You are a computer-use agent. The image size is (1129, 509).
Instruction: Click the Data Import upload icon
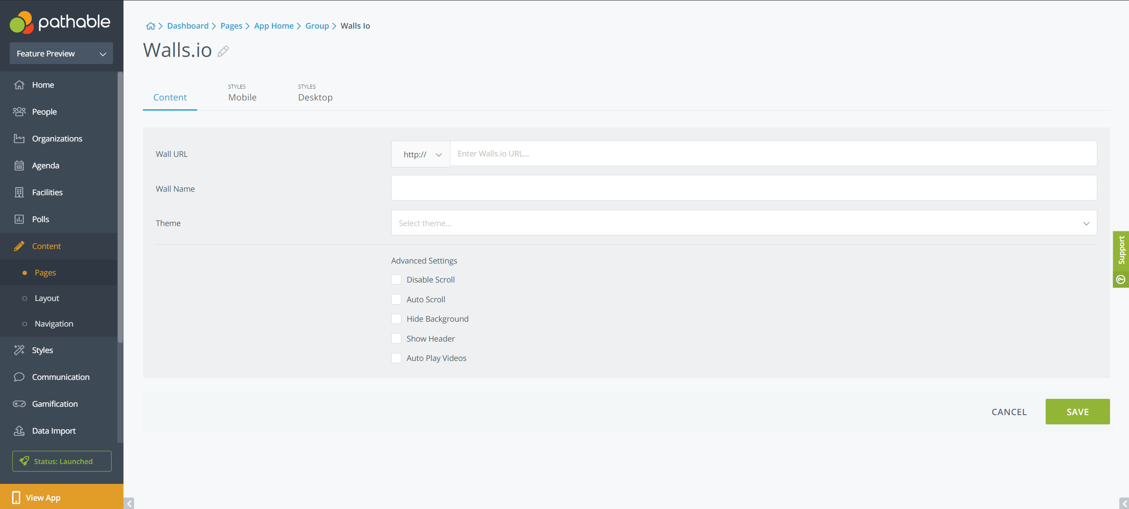point(19,431)
